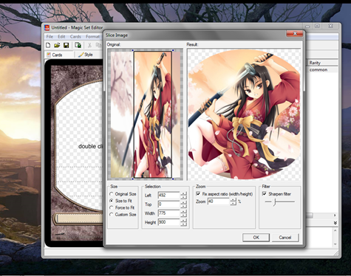Open the Format menu
This screenshot has width=351, height=276.
tap(92, 37)
